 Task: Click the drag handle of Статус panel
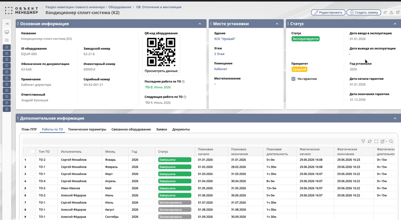(288, 24)
